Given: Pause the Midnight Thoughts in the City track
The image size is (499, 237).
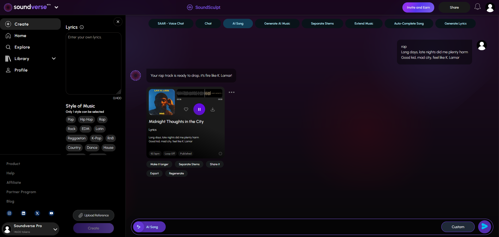Looking at the screenshot, I should [199, 109].
